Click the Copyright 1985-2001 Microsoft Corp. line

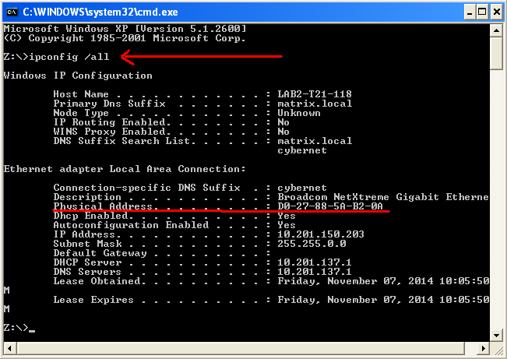(125, 38)
